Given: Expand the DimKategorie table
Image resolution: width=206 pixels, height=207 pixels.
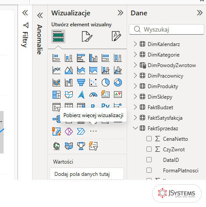Looking at the screenshot, I should tap(135, 54).
